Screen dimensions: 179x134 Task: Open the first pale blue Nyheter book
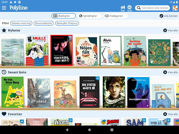tap(13, 52)
